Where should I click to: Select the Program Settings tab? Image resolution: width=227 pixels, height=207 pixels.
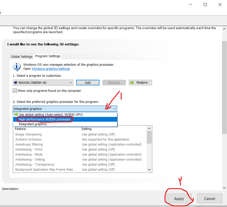point(48,56)
